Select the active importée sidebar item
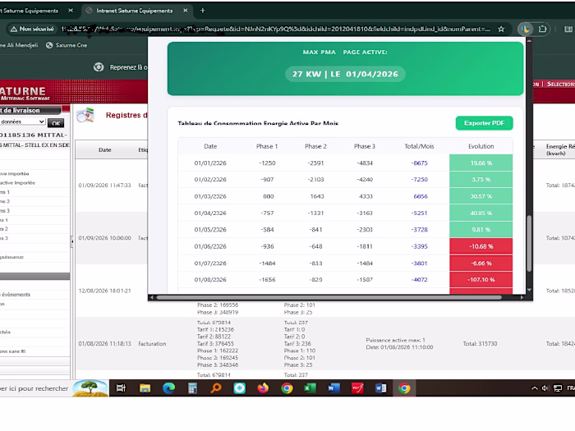The image size is (575, 431). point(17,183)
